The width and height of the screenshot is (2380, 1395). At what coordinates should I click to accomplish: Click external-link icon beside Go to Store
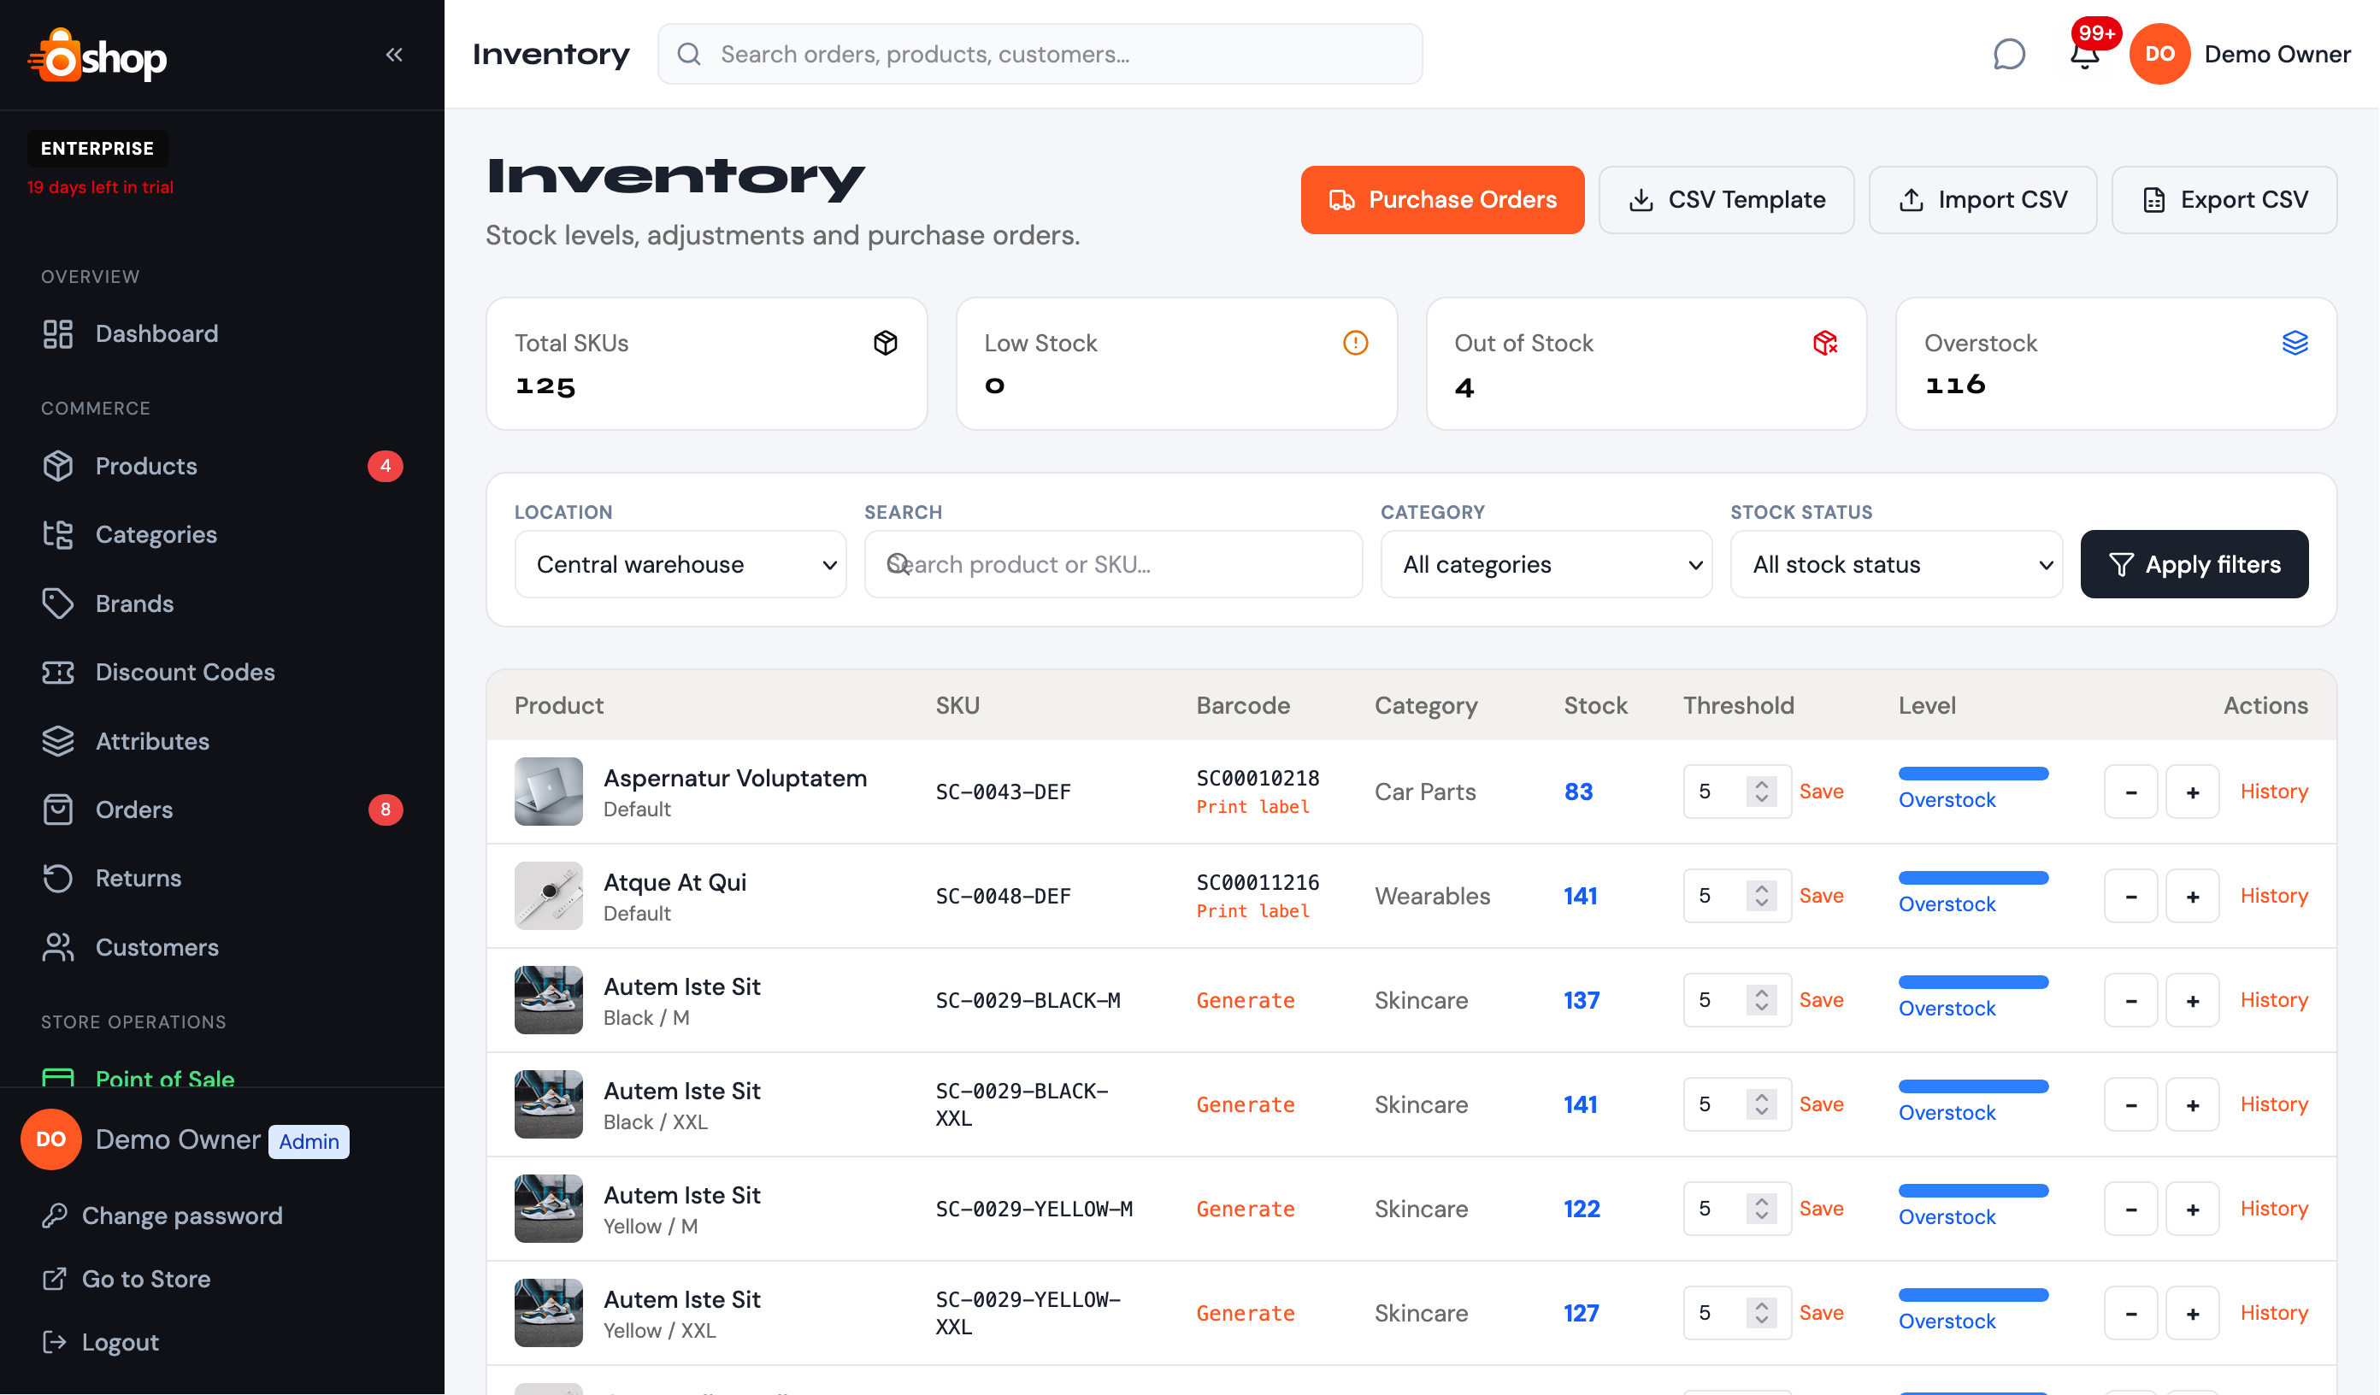pyautogui.click(x=55, y=1279)
